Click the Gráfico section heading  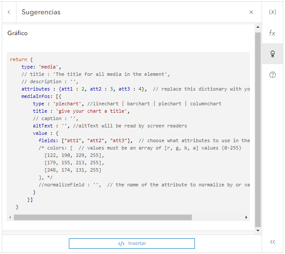coord(18,33)
